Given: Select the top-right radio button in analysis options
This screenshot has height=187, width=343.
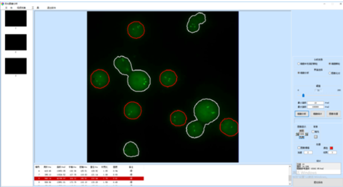Looking at the screenshot, I should (329, 64).
